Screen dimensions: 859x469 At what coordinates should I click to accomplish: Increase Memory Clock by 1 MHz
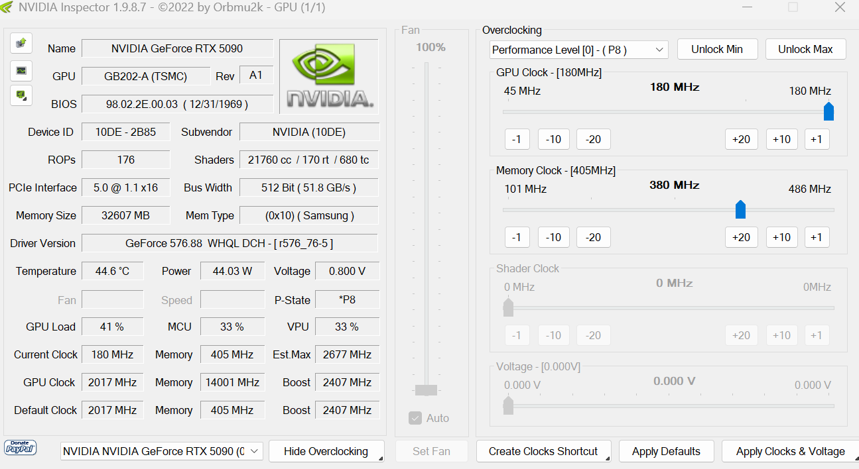tap(817, 237)
